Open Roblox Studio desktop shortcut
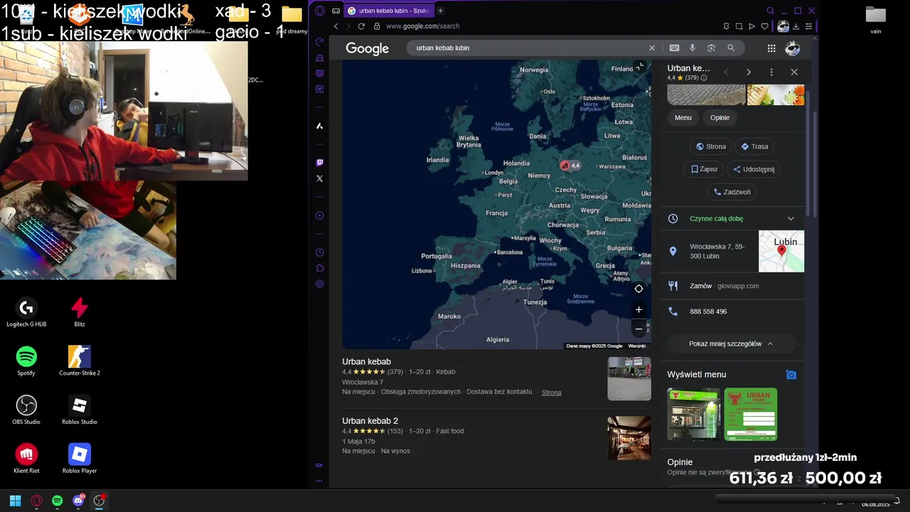This screenshot has width=910, height=512. pyautogui.click(x=80, y=410)
